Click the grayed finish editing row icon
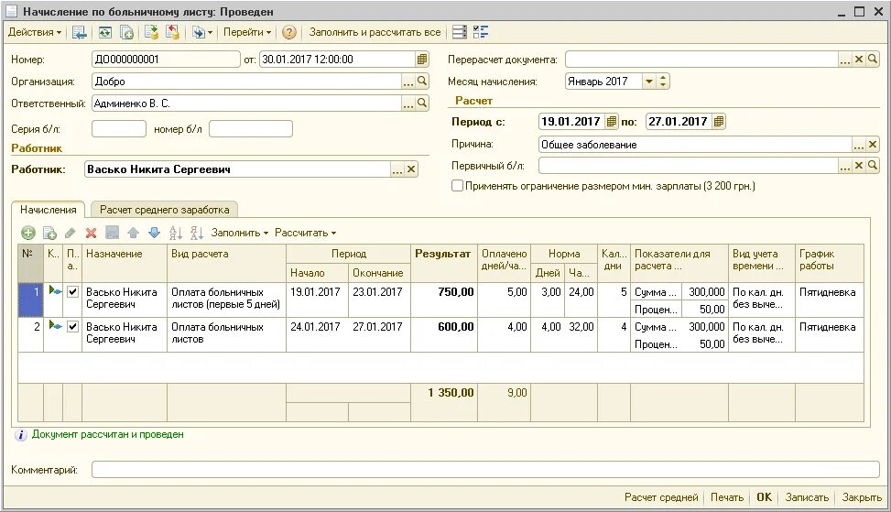 [112, 233]
